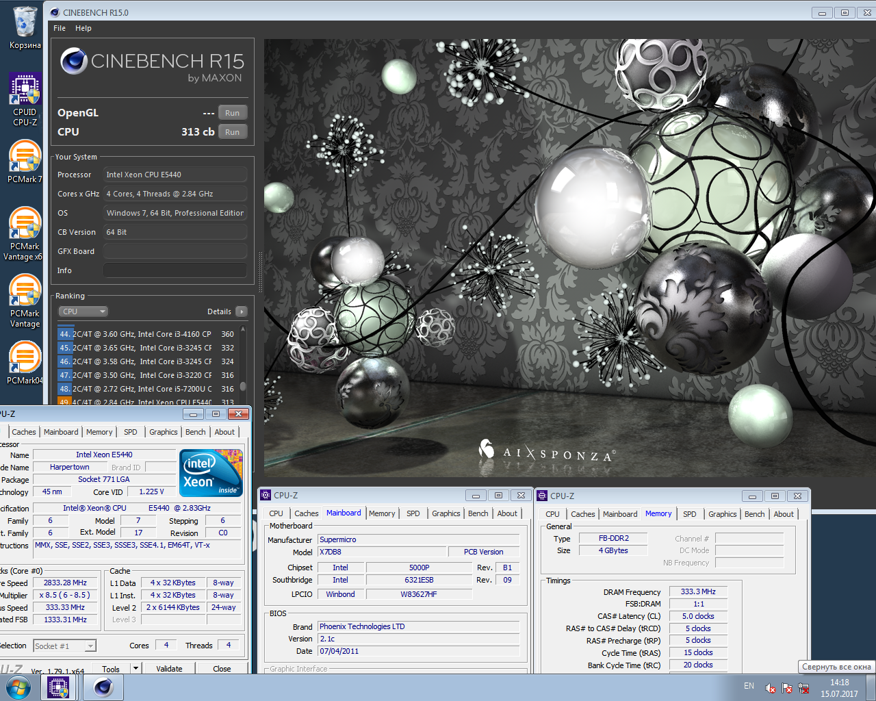This screenshot has height=701, width=876.
Task: Click the Intel Xeon inside logo
Action: [211, 472]
